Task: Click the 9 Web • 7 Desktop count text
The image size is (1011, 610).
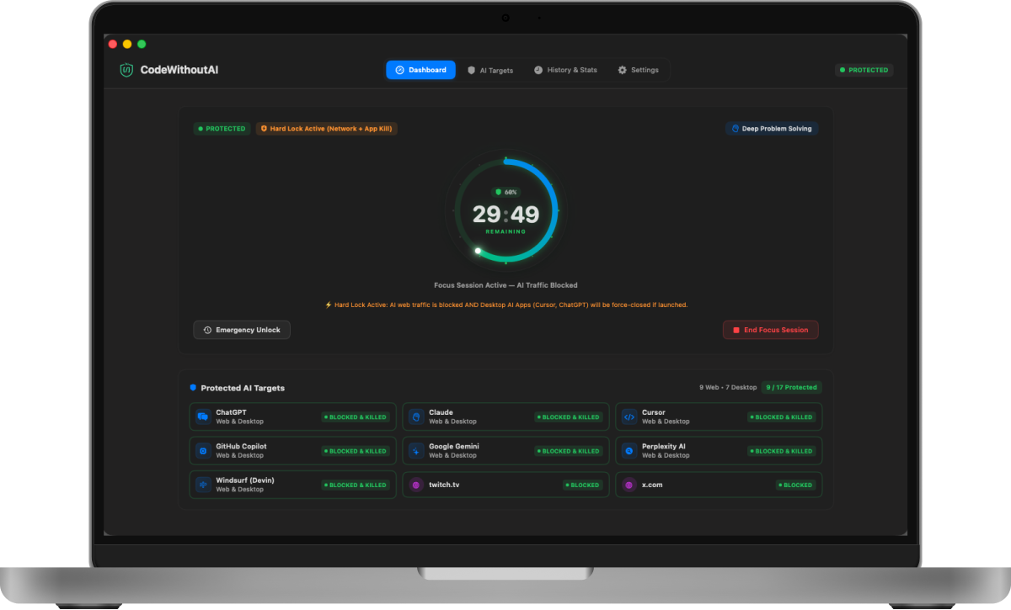Action: coord(727,387)
